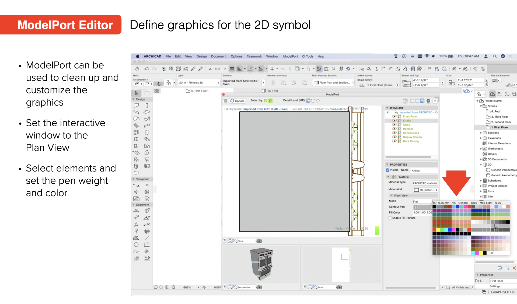Select the Marquee tool
The image size is (517, 304).
(x=147, y=93)
